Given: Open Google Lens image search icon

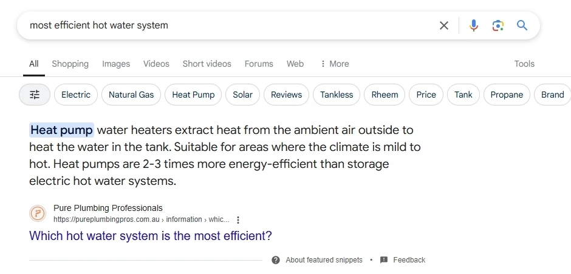Looking at the screenshot, I should pyautogui.click(x=498, y=25).
